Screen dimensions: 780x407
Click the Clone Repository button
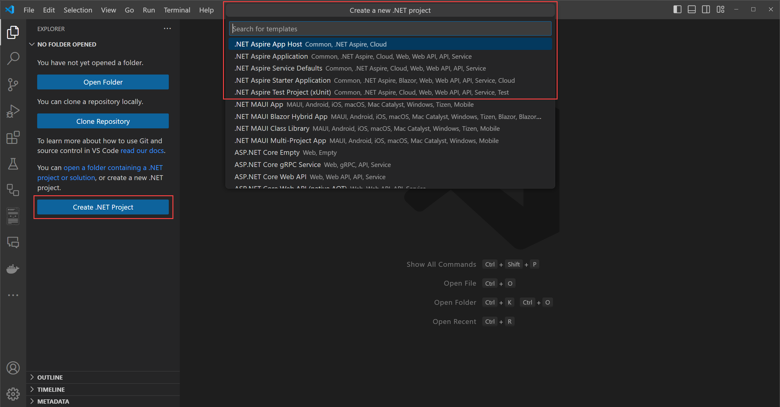pos(103,121)
